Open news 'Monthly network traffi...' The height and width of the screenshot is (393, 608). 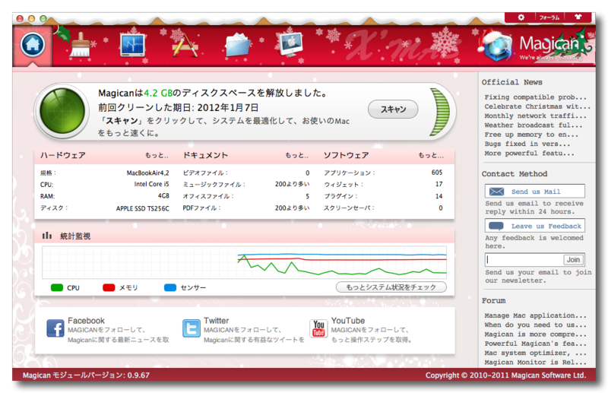536,116
